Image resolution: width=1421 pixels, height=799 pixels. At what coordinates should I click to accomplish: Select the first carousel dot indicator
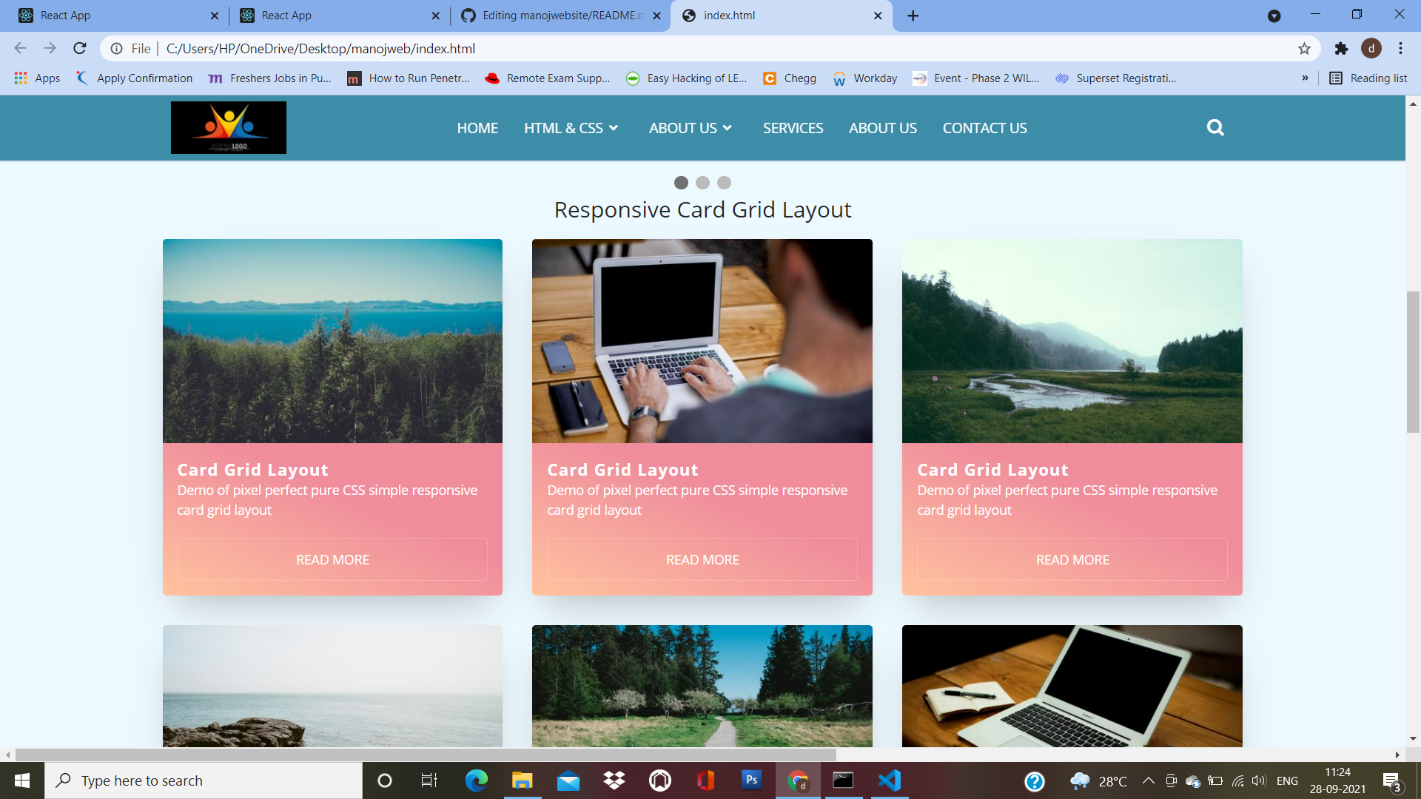pos(681,183)
